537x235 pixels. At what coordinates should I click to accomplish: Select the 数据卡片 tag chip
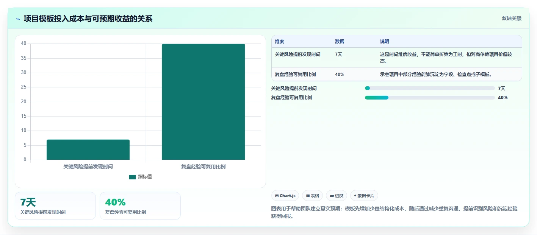(x=364, y=196)
